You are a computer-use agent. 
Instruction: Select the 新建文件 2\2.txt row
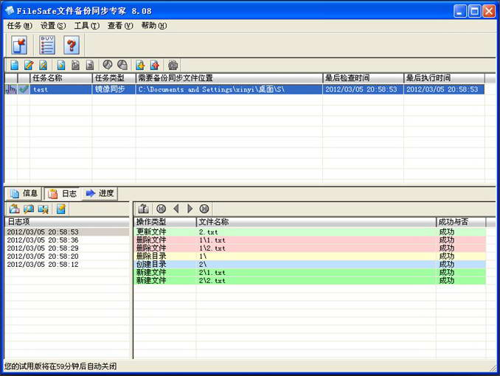(x=310, y=281)
